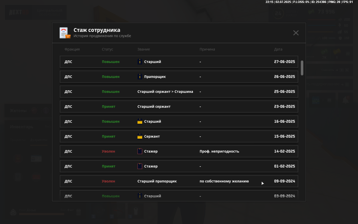Click ДПС faction in the 14-02-2025 row
Image resolution: width=358 pixels, height=224 pixels.
click(68, 151)
